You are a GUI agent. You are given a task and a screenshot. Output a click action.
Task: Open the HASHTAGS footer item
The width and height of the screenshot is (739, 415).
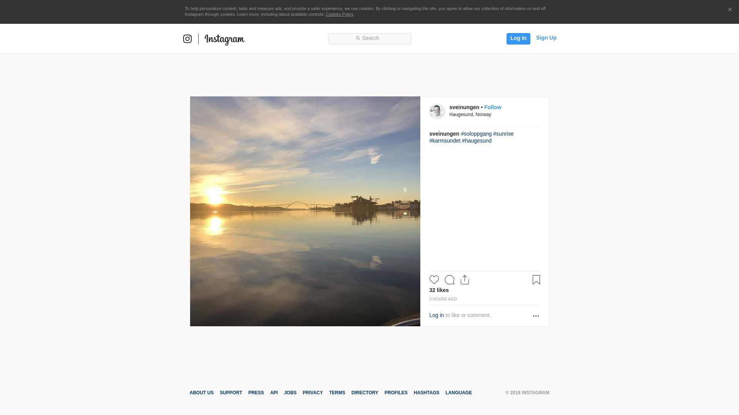(x=426, y=393)
